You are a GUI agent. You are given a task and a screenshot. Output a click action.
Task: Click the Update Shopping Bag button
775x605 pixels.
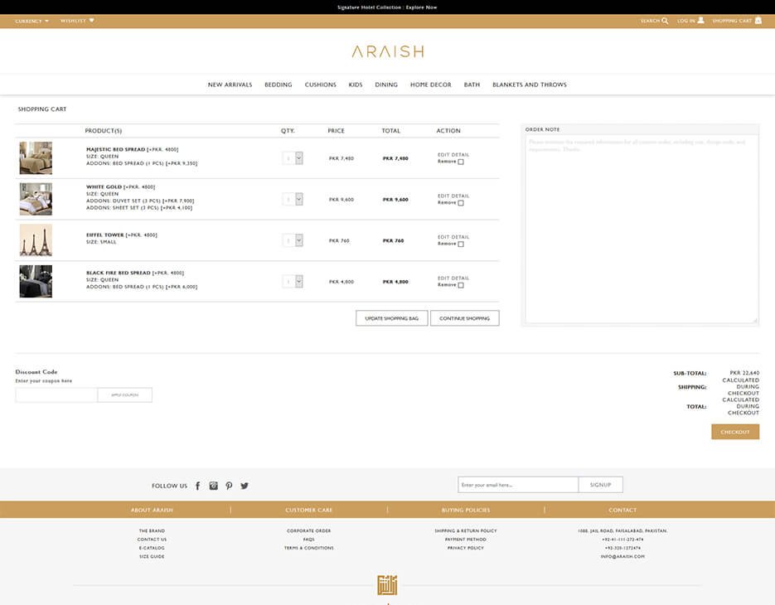(x=392, y=318)
